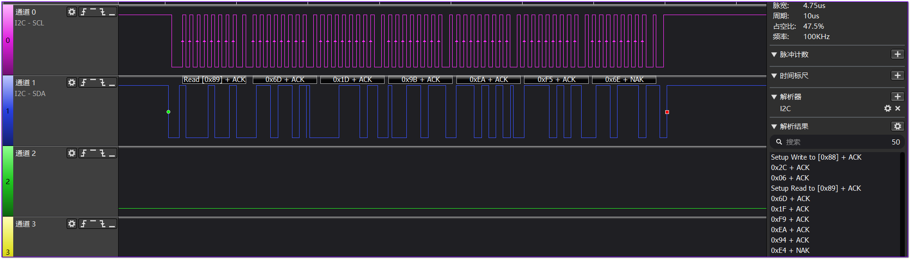Viewport: 910px width, 259px height.
Task: Collapse the 解析结果 section
Action: click(x=774, y=127)
